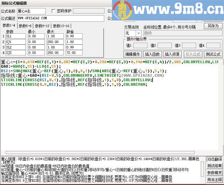Image resolution: width=224 pixels, height=185 pixels.
Task: Switch to 参数9-12 tab
Action: coord(42,26)
